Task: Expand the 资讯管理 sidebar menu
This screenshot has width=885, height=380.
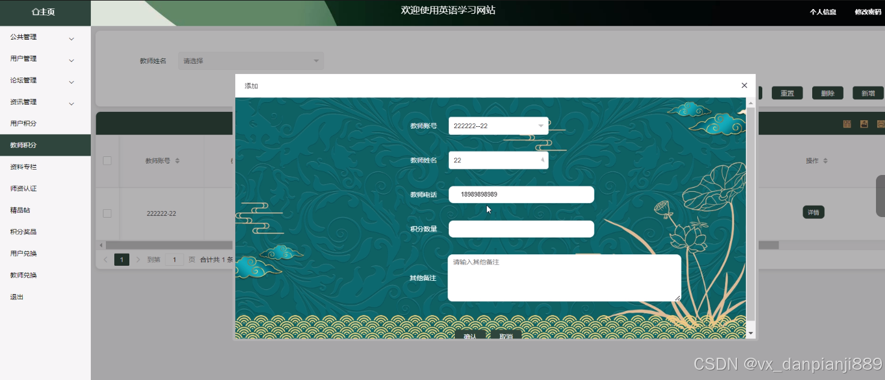Action: pos(45,102)
